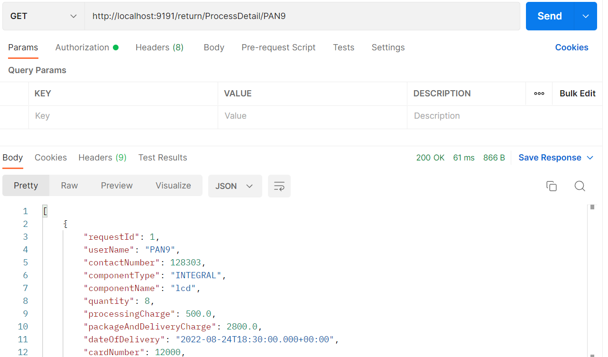View the Test Results tab
The width and height of the screenshot is (608, 357).
coord(163,157)
